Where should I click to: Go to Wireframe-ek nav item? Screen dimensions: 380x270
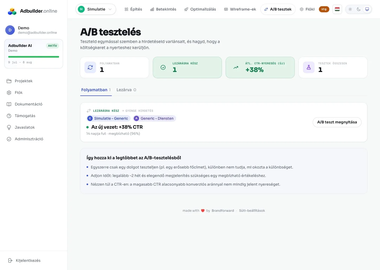pos(240,9)
